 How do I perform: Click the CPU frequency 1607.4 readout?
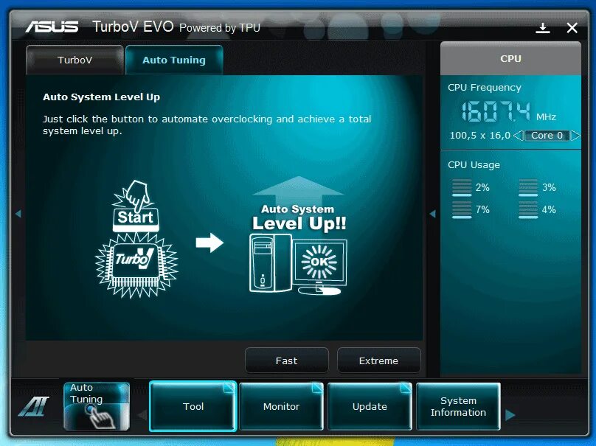(496, 112)
